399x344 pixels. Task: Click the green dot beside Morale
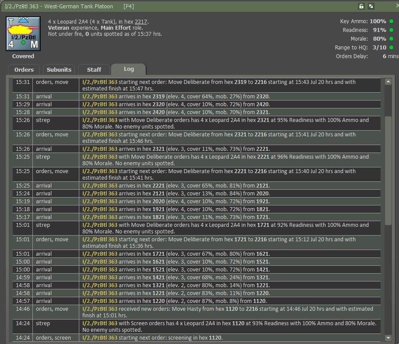(392, 39)
